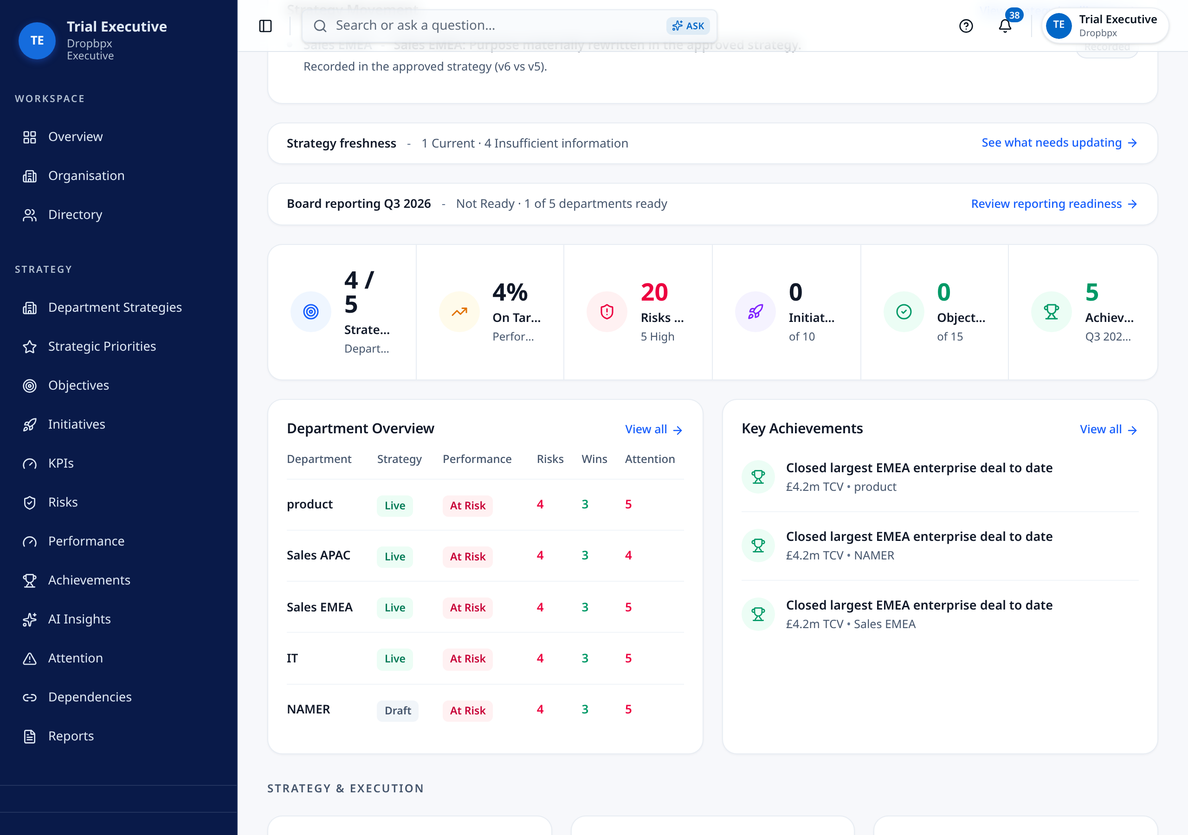Click View all in Key Achievements
Viewport: 1188px width, 835px height.
click(1108, 430)
